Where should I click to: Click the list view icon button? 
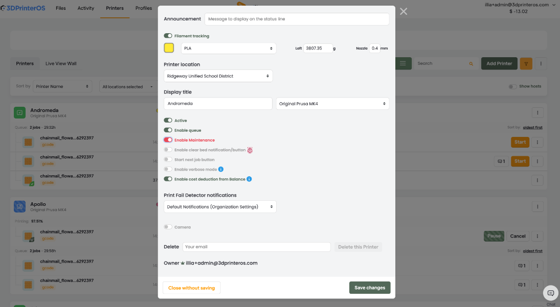click(403, 63)
